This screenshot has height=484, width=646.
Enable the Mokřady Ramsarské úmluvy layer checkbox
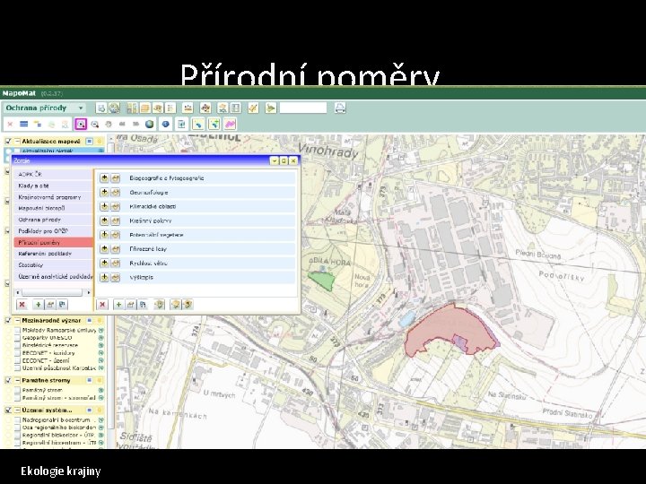click(17, 330)
